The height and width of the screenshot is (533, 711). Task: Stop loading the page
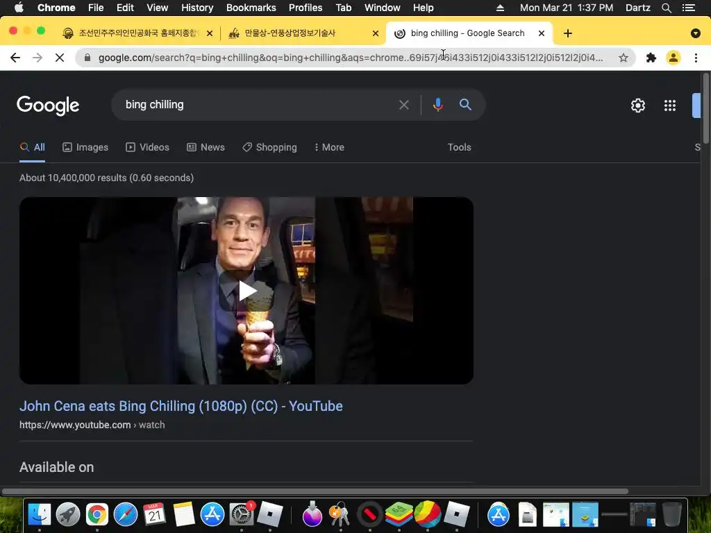coord(60,58)
